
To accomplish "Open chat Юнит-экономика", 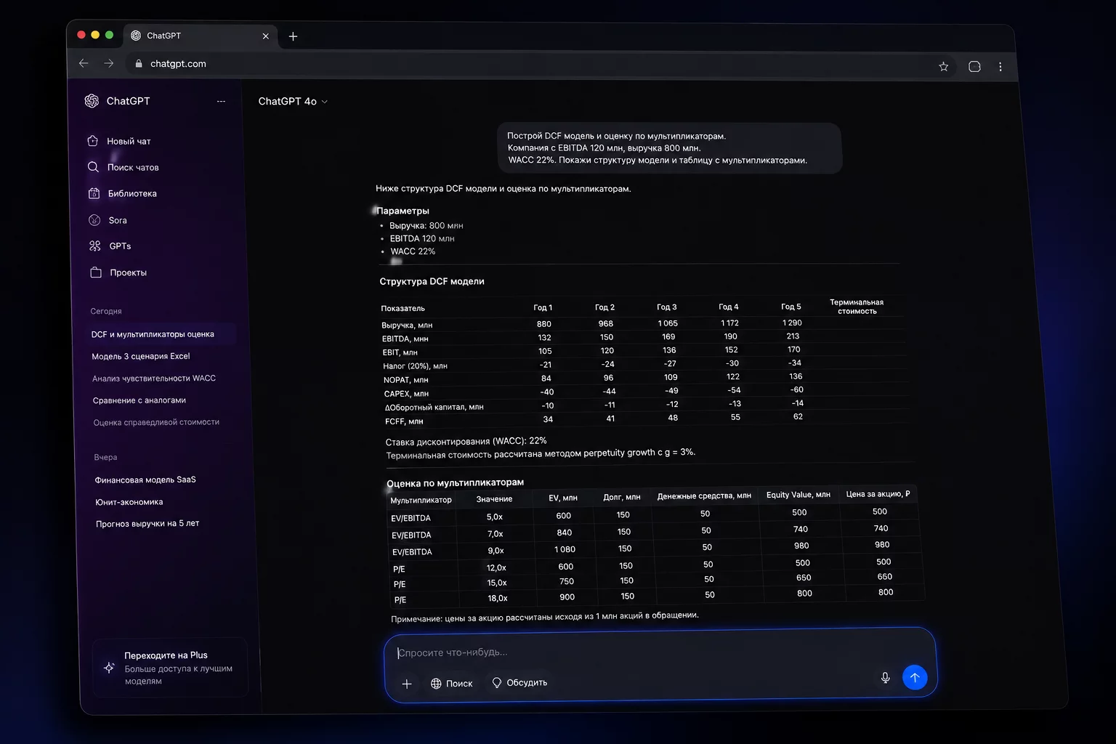I will pos(129,502).
